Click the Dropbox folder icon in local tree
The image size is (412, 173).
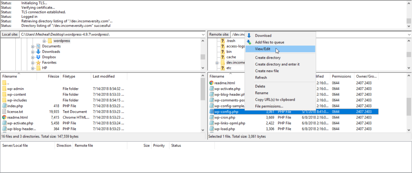pyautogui.click(x=38, y=57)
